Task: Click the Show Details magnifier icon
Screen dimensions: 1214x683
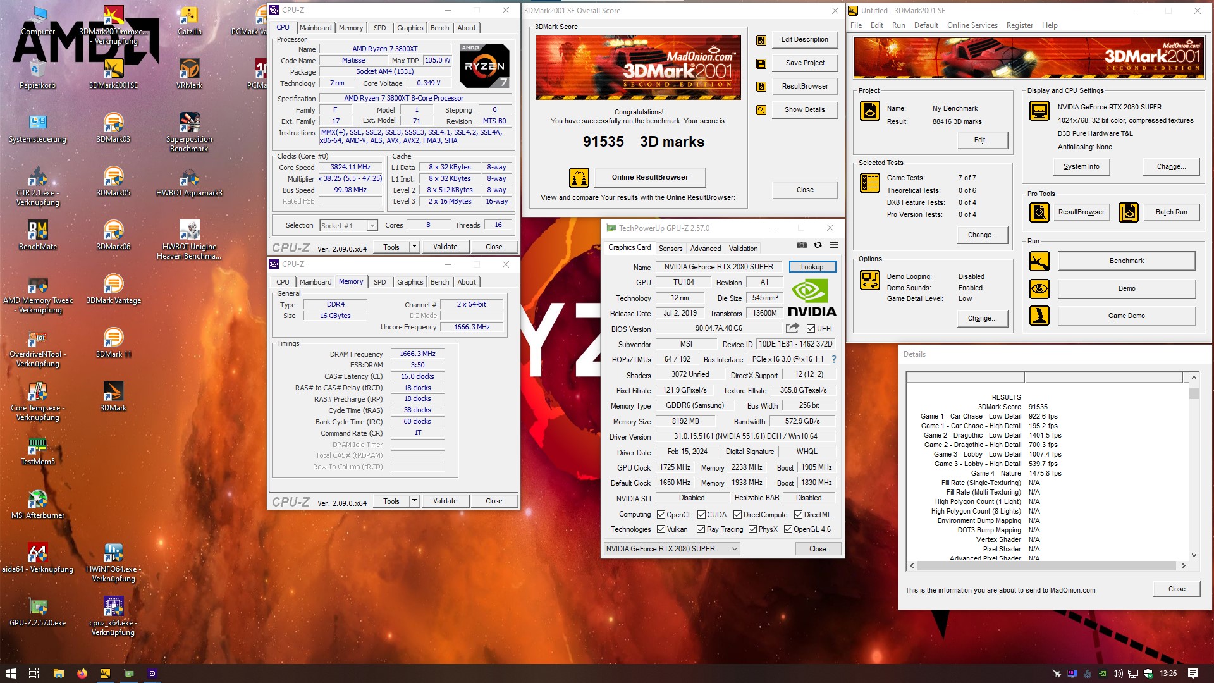Action: [761, 110]
